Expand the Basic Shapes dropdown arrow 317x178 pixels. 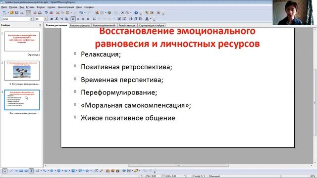point(55,171)
